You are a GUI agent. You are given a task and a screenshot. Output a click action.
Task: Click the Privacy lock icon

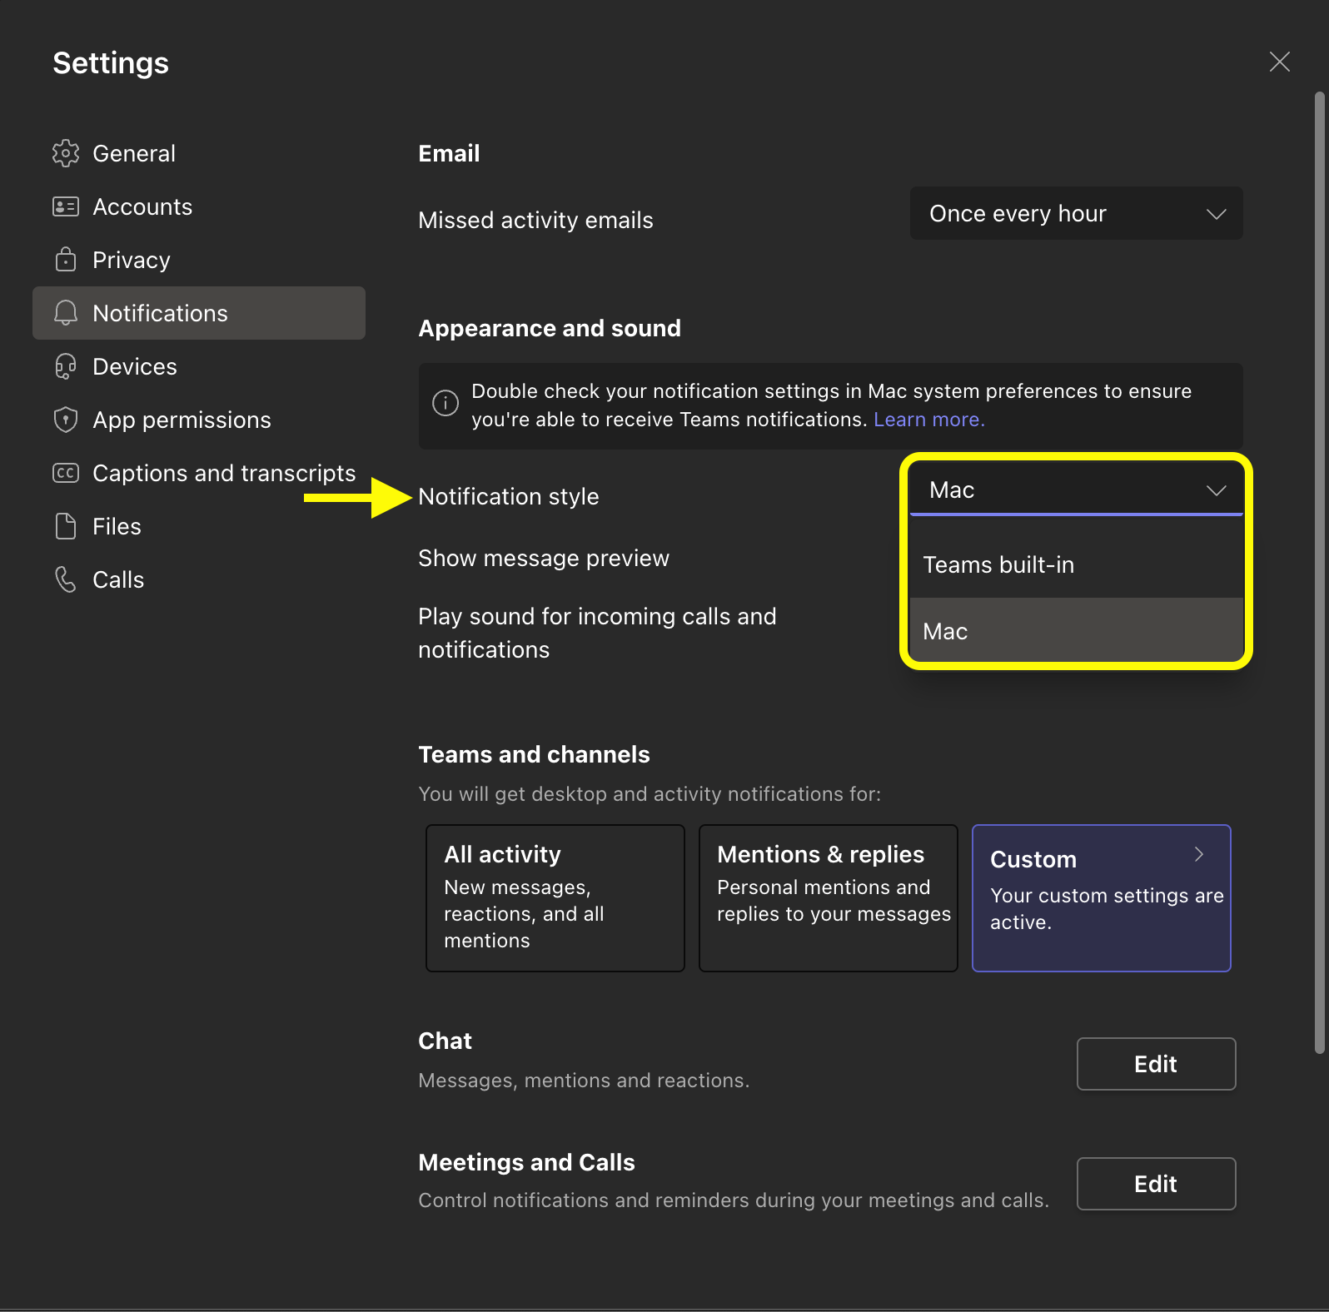pyautogui.click(x=66, y=260)
